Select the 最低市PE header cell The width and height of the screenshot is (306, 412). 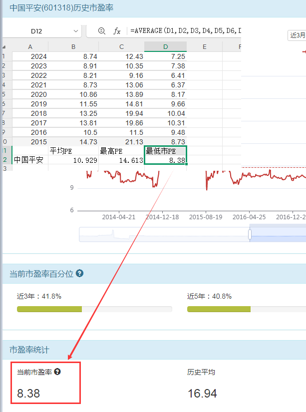pyautogui.click(x=165, y=151)
